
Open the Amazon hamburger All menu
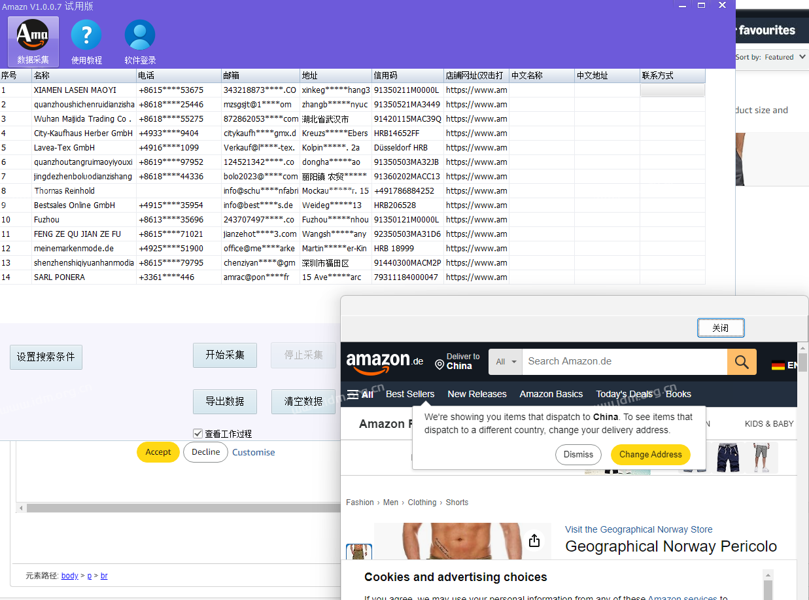(360, 394)
